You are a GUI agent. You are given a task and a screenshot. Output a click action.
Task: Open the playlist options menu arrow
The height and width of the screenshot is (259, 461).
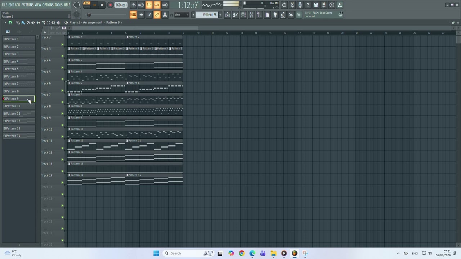point(5,23)
